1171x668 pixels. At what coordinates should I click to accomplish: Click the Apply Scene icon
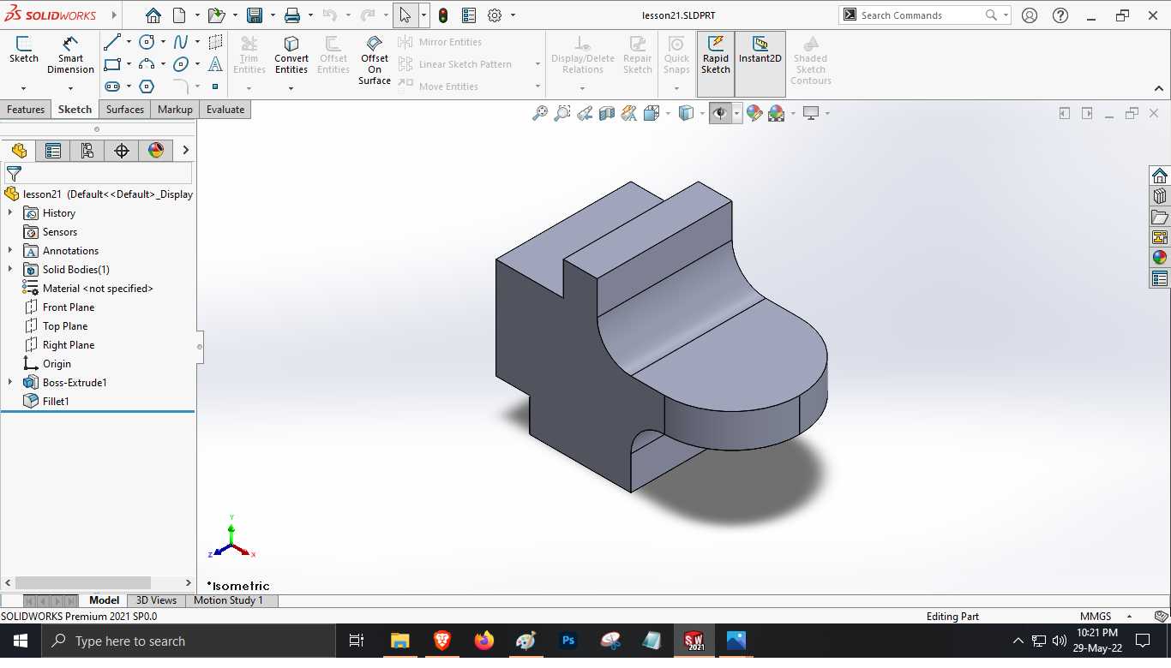click(x=777, y=113)
